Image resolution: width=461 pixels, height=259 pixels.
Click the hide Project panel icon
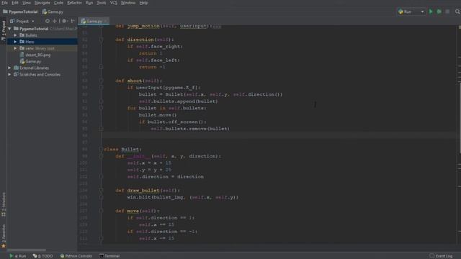click(x=73, y=21)
